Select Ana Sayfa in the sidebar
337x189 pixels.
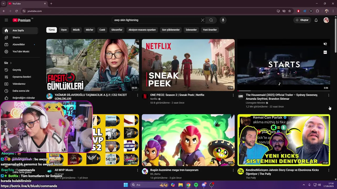point(20,30)
